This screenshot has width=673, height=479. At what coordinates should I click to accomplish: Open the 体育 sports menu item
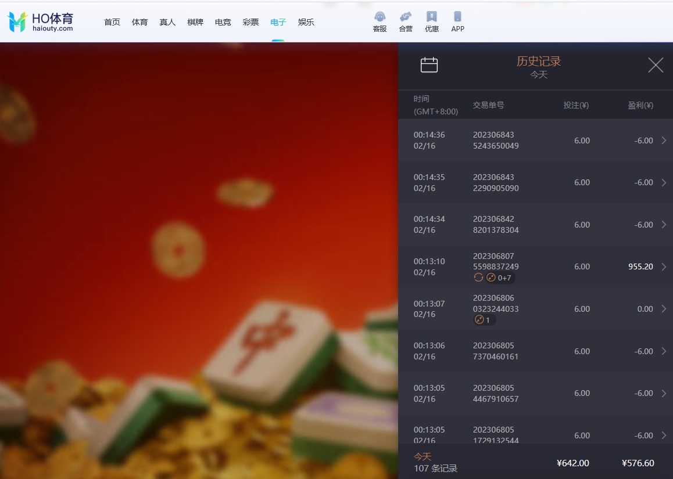pyautogui.click(x=139, y=22)
